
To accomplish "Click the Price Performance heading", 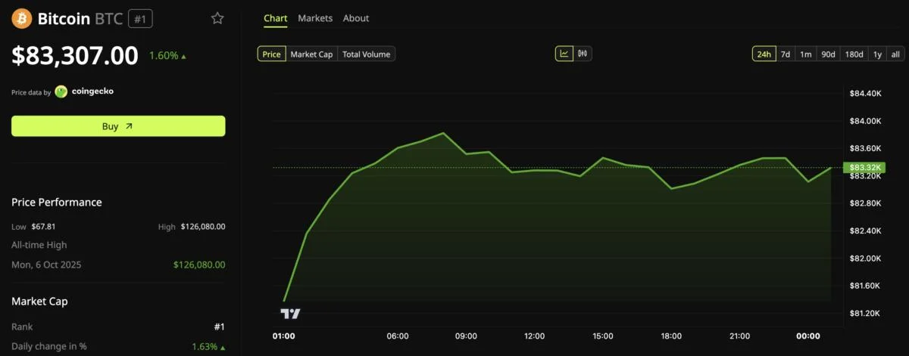I will pyautogui.click(x=57, y=203).
